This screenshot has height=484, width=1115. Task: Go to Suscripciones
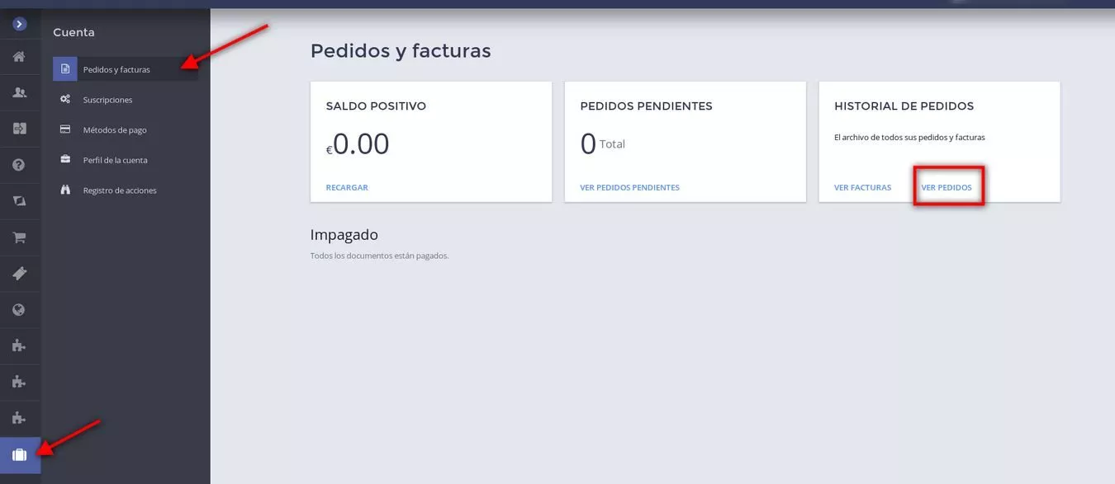tap(107, 100)
